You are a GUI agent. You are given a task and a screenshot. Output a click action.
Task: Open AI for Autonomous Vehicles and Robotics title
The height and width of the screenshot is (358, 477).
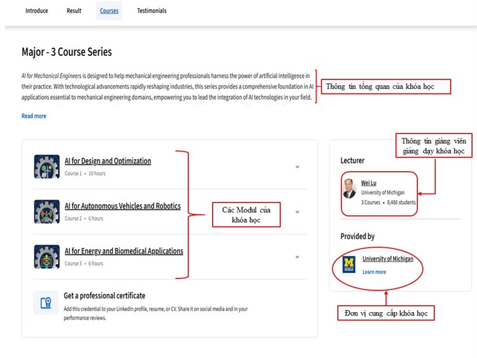click(x=122, y=206)
